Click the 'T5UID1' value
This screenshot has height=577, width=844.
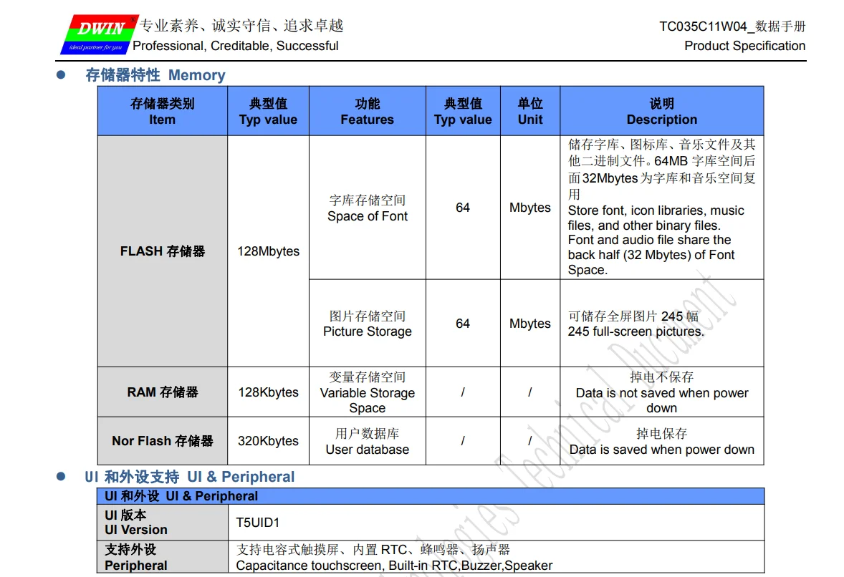(257, 523)
